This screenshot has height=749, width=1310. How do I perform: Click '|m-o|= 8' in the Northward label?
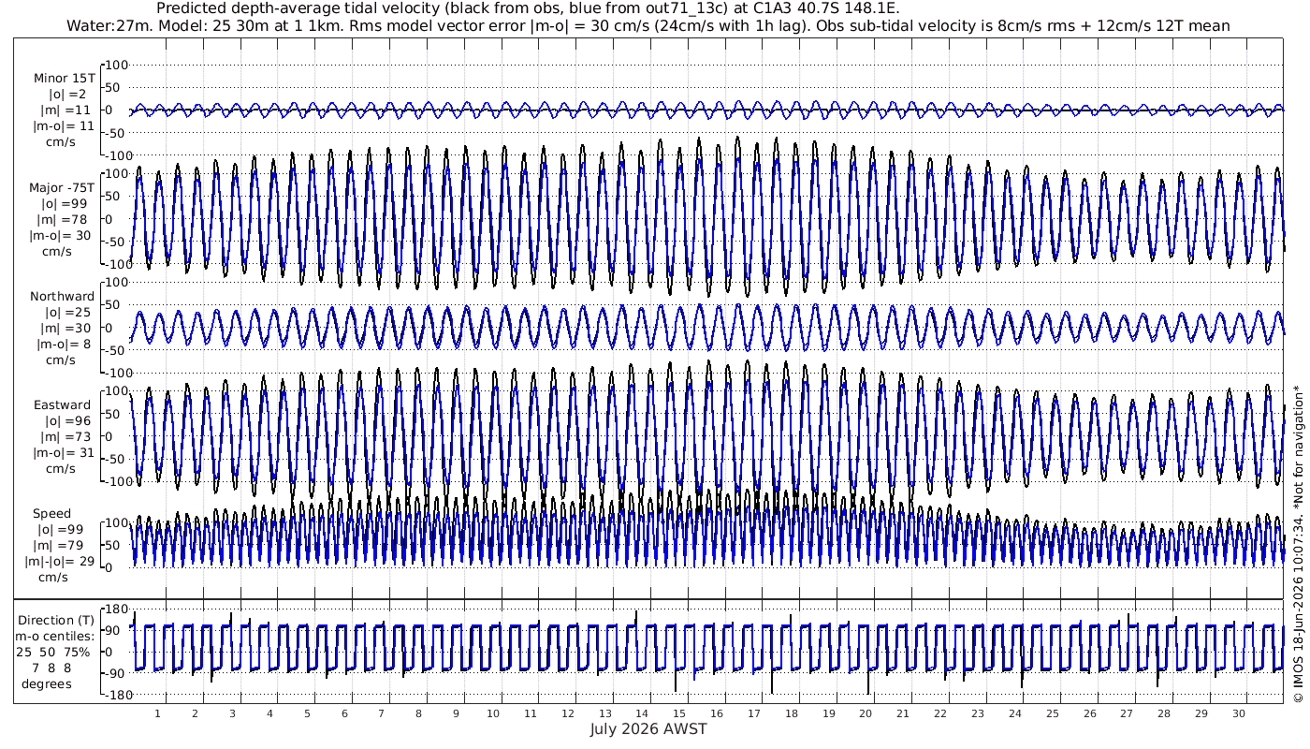(65, 345)
